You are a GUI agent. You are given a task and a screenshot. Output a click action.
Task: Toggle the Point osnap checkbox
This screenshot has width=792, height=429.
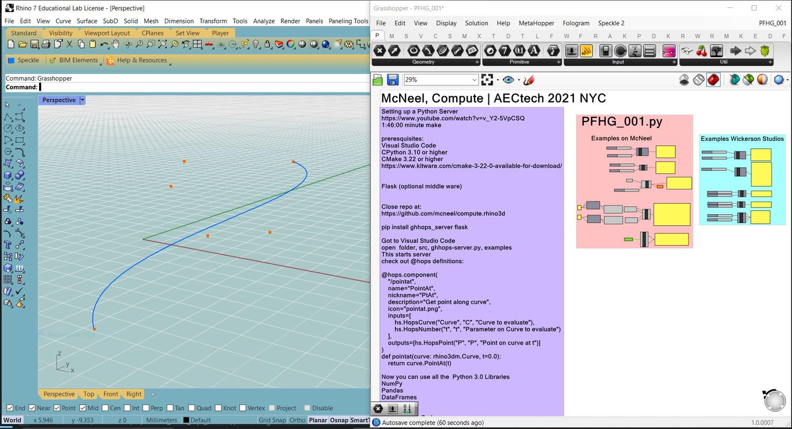(x=57, y=408)
